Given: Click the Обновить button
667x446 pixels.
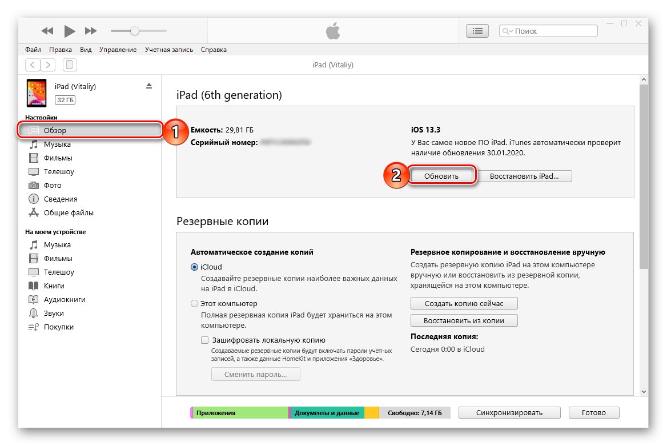Looking at the screenshot, I should pyautogui.click(x=441, y=176).
